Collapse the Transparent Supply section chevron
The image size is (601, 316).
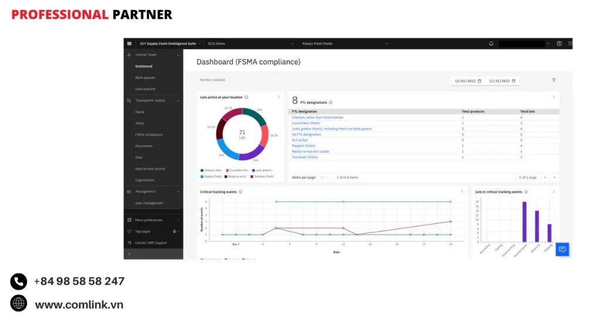(x=178, y=100)
